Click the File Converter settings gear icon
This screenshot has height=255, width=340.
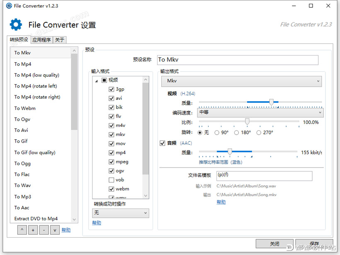[x=16, y=24]
